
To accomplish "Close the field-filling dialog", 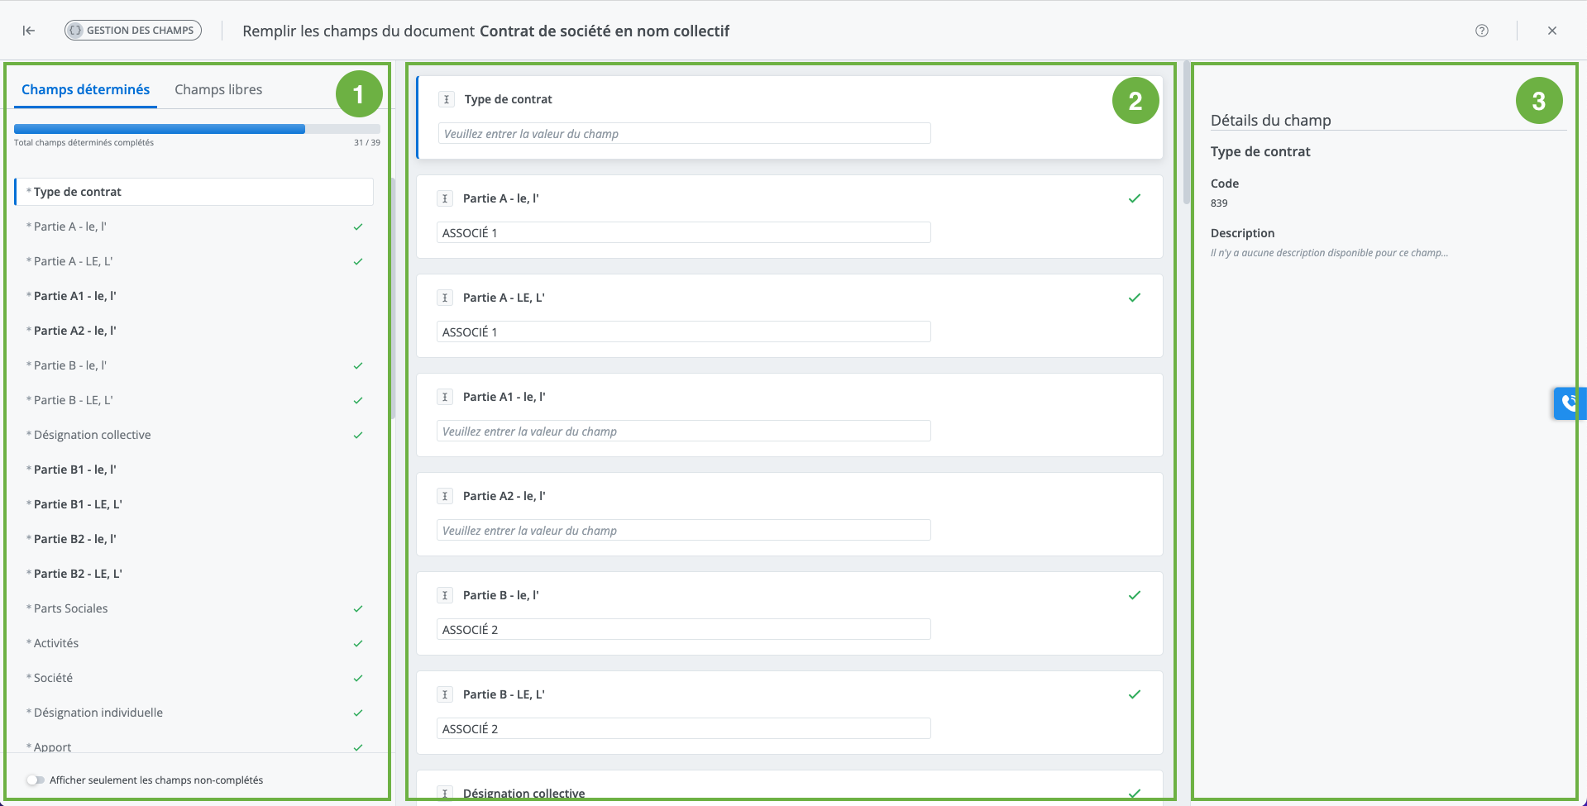I will pos(1551,31).
